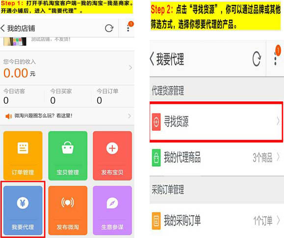Image resolution: width=284 pixels, height=238 pixels.
Task: Open more menu in 我要代理 header
Action: coord(276,59)
